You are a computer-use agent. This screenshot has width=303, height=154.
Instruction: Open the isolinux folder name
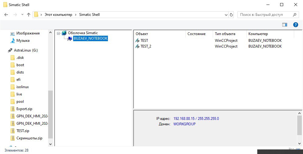click(x=23, y=87)
